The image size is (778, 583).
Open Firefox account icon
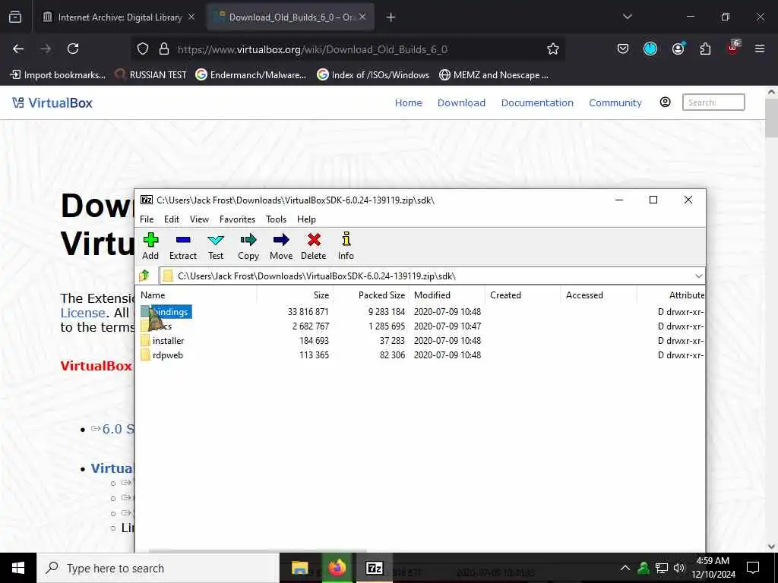click(678, 49)
